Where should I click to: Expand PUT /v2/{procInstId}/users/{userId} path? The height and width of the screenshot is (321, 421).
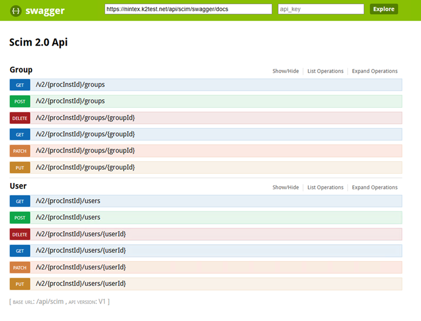click(81, 284)
